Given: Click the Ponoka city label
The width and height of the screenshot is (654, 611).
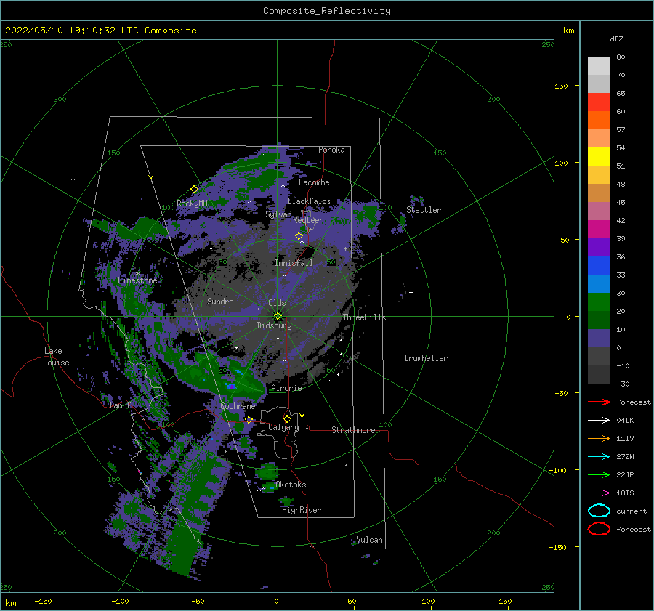Looking at the screenshot, I should [331, 150].
